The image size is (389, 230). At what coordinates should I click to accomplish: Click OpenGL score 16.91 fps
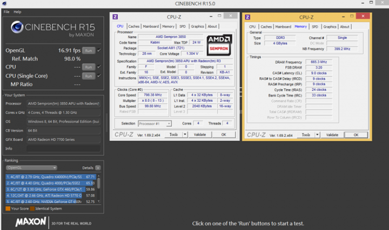pos(69,51)
